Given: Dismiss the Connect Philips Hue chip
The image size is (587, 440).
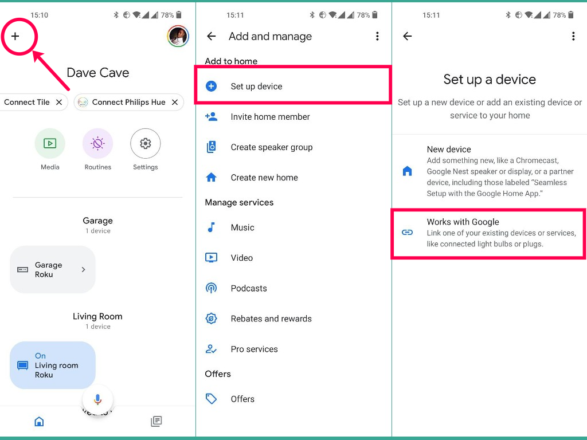Looking at the screenshot, I should pos(175,102).
